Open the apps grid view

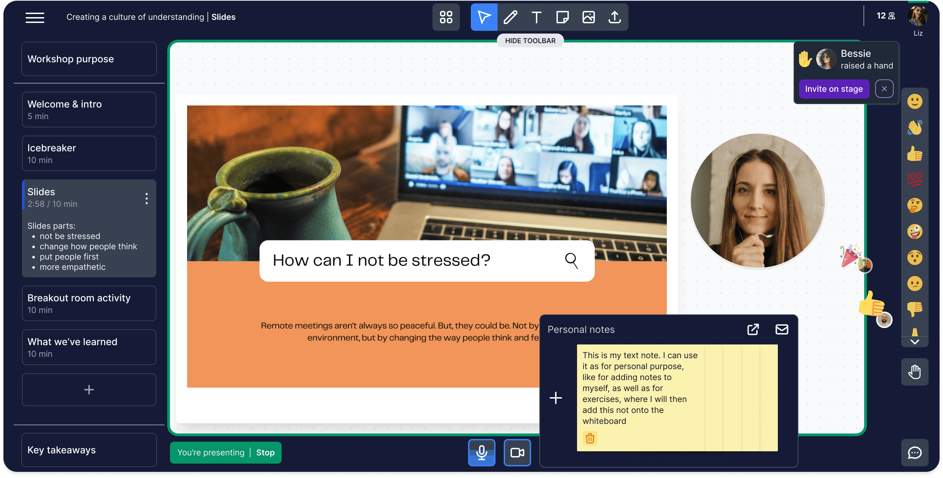(x=446, y=17)
